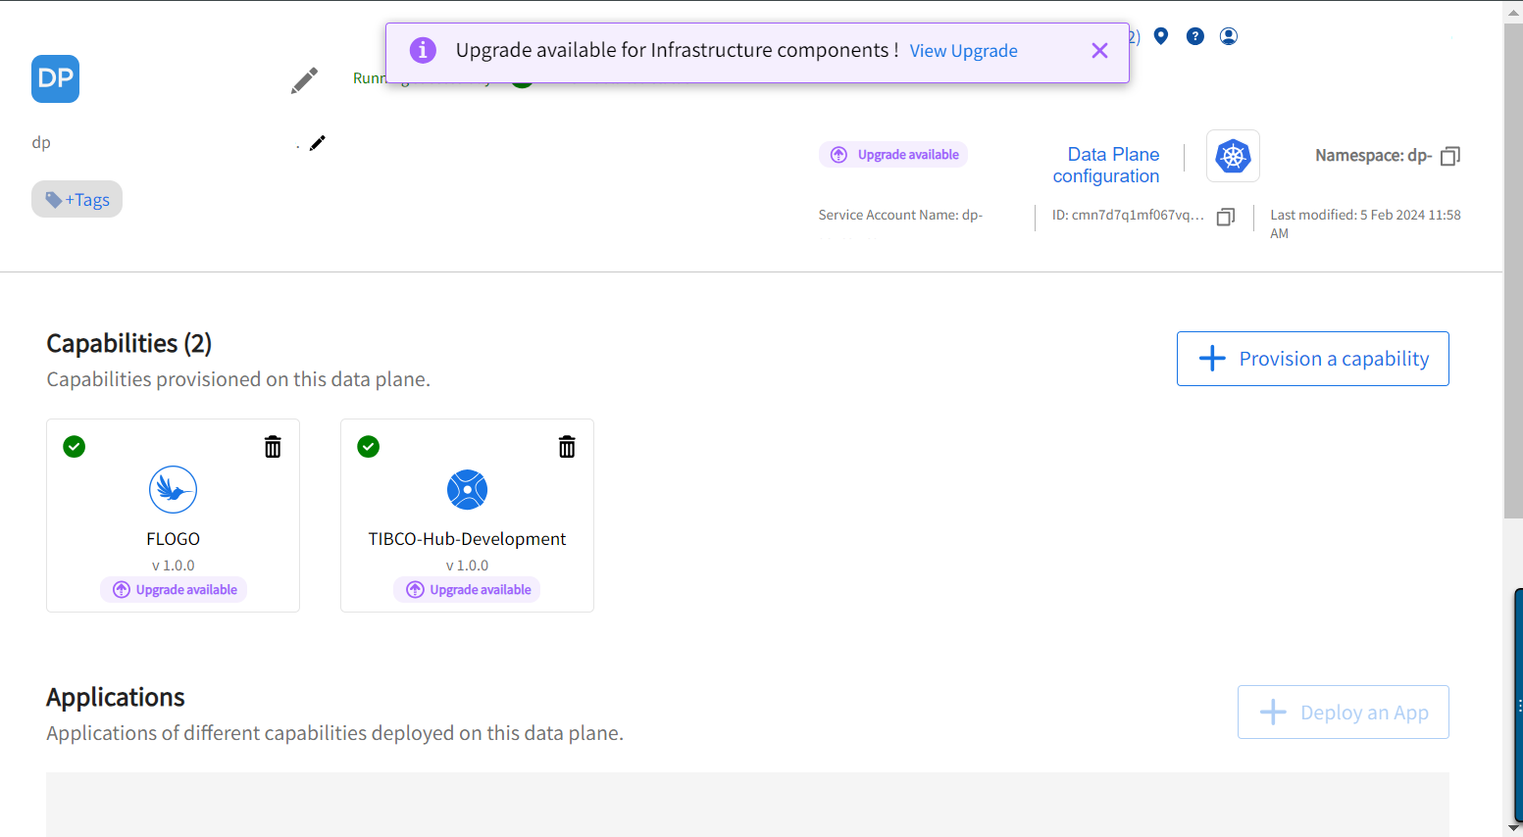Click Provision a capability button
Screen dimensions: 1523x837
(x=1312, y=359)
